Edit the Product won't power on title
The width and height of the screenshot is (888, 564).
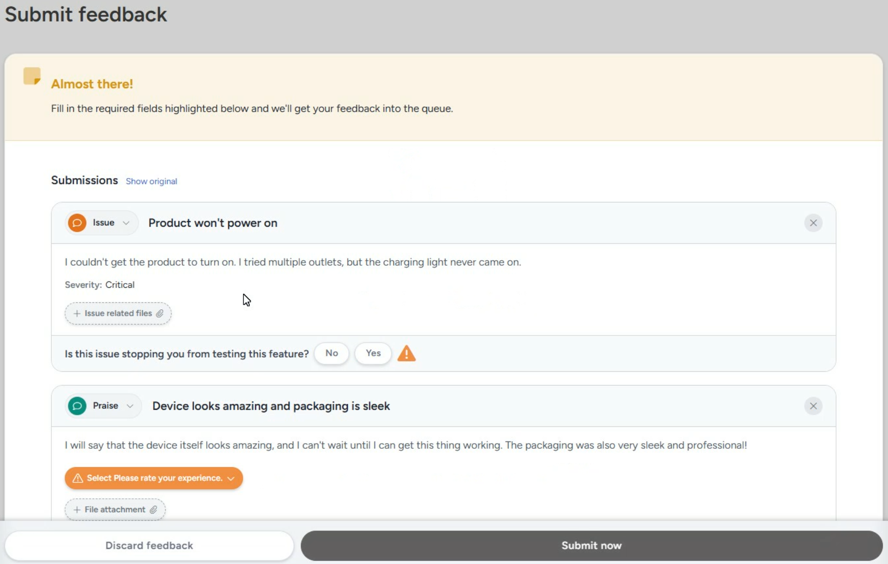[x=212, y=223]
